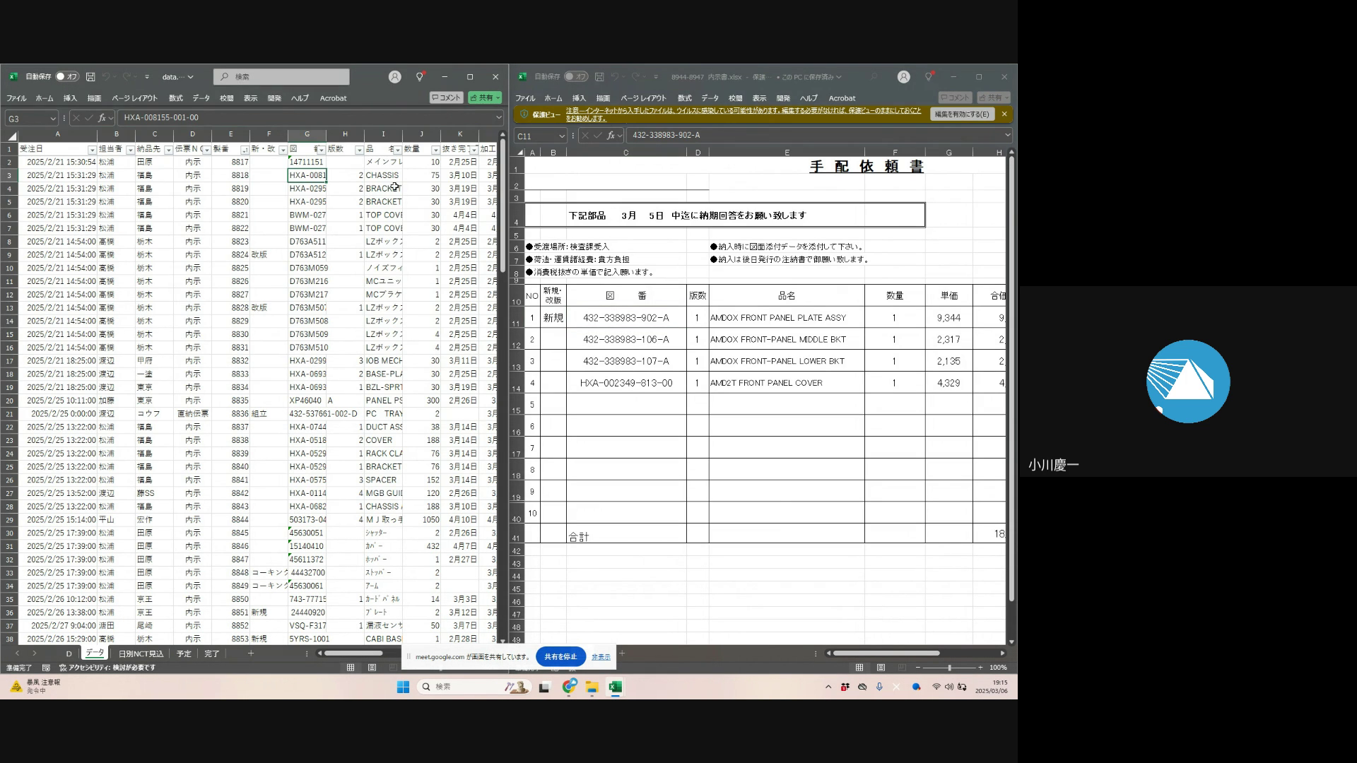The width and height of the screenshot is (1357, 763).
Task: Click the save icon in left Excel window
Action: pos(90,76)
